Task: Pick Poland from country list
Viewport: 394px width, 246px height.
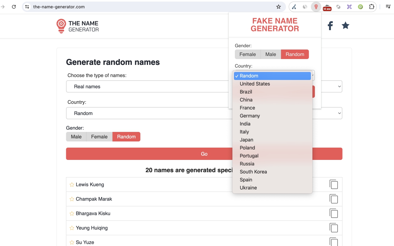Action: (272, 148)
